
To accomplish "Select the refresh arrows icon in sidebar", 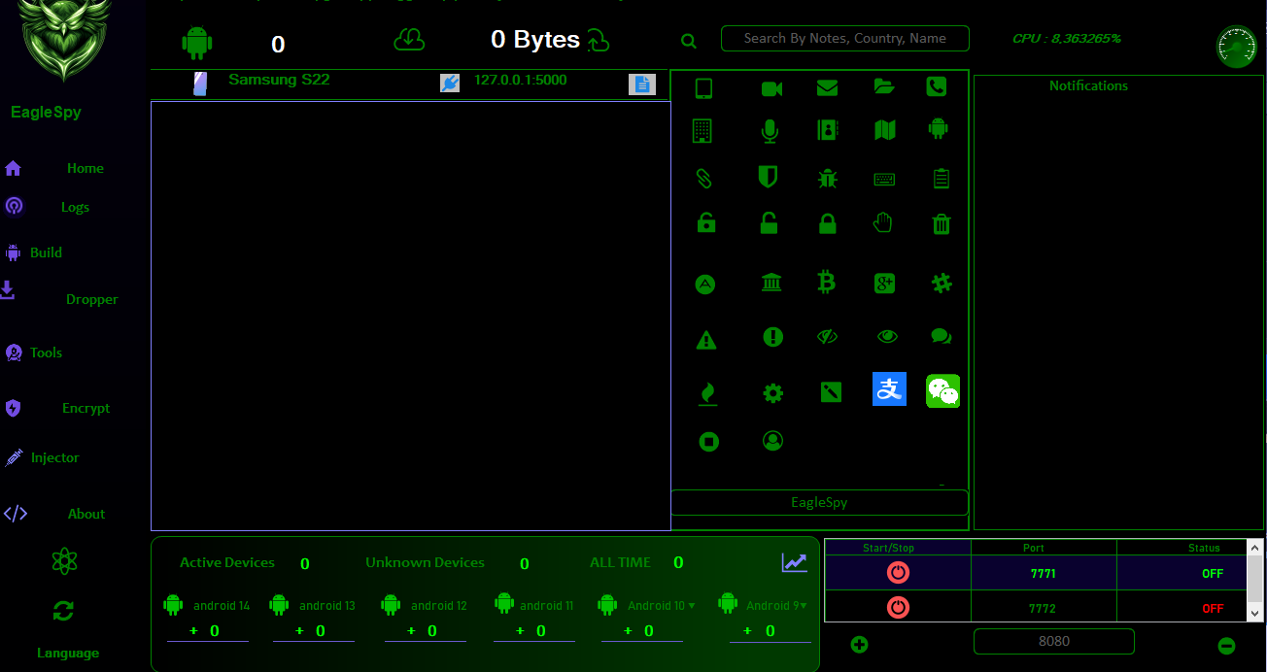I will click(x=63, y=611).
